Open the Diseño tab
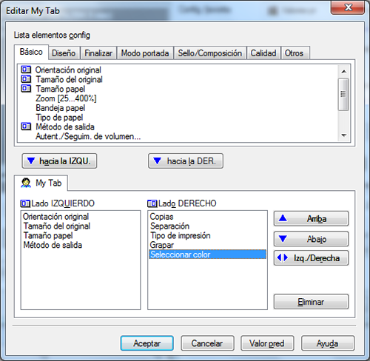This screenshot has width=370, height=361. tap(64, 53)
